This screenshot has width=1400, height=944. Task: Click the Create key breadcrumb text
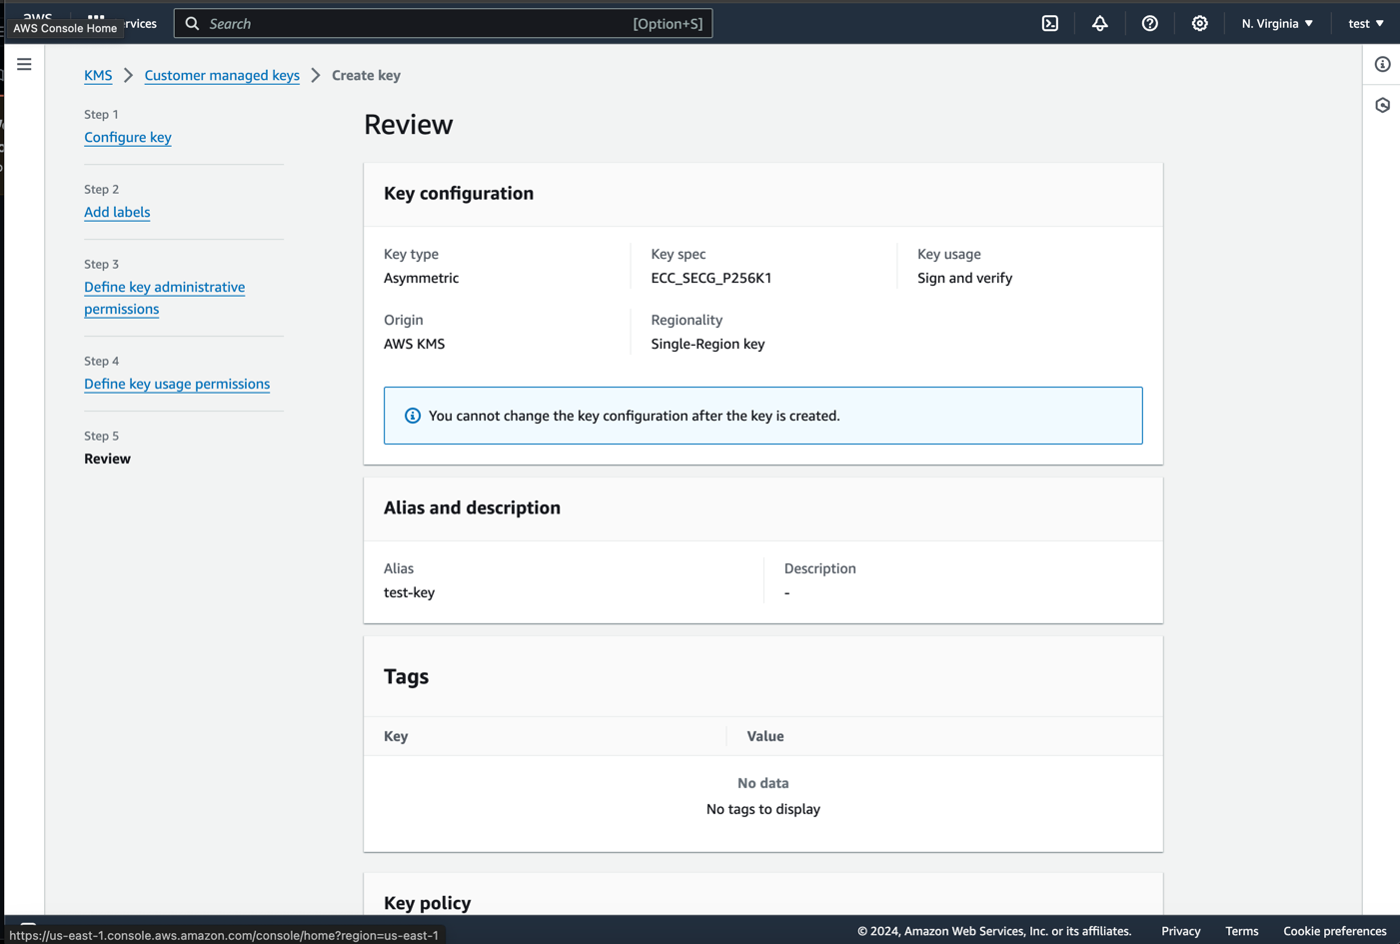[x=366, y=75]
